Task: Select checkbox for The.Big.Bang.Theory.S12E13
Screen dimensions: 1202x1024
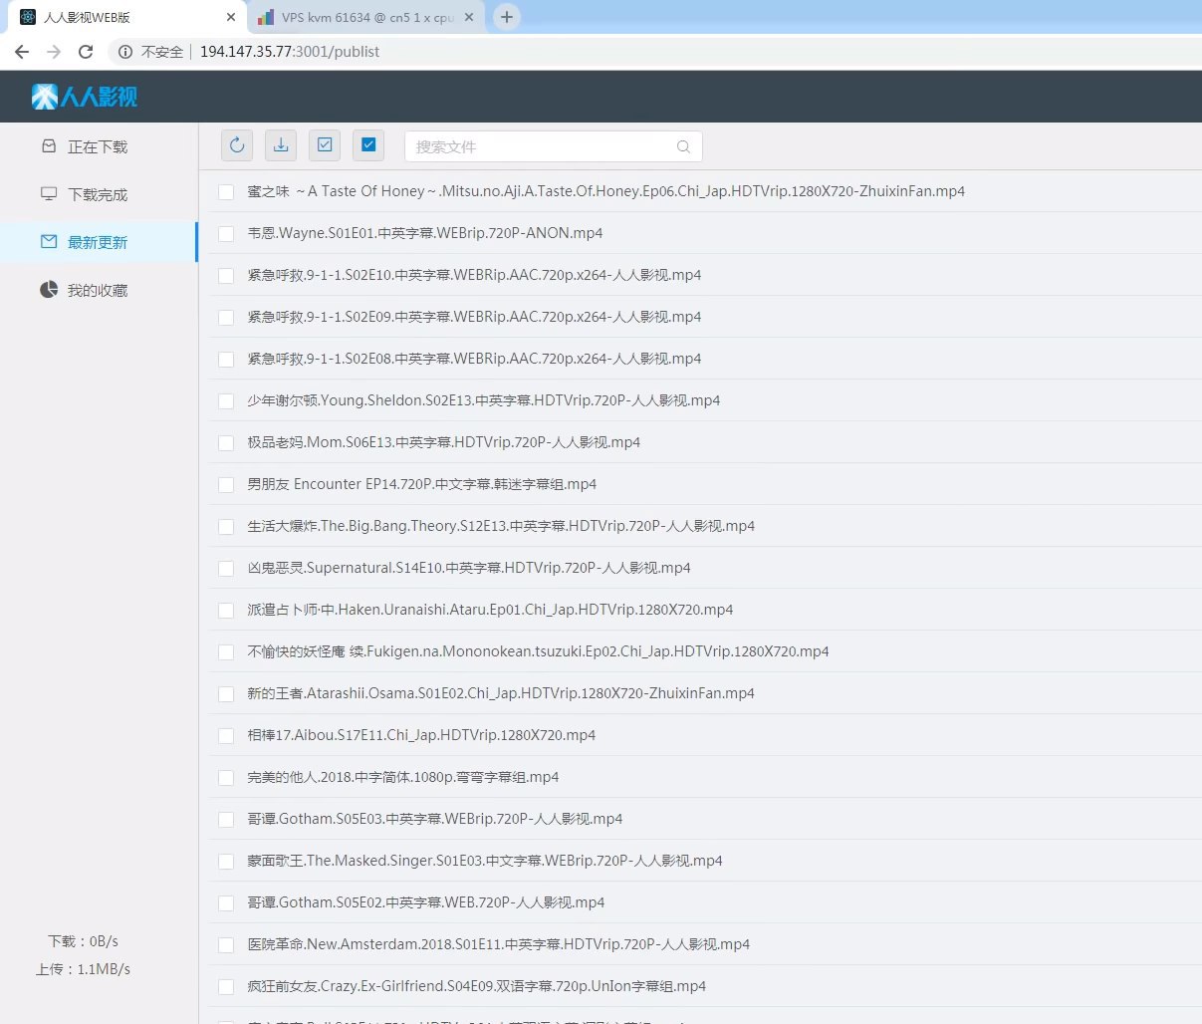Action: (226, 527)
